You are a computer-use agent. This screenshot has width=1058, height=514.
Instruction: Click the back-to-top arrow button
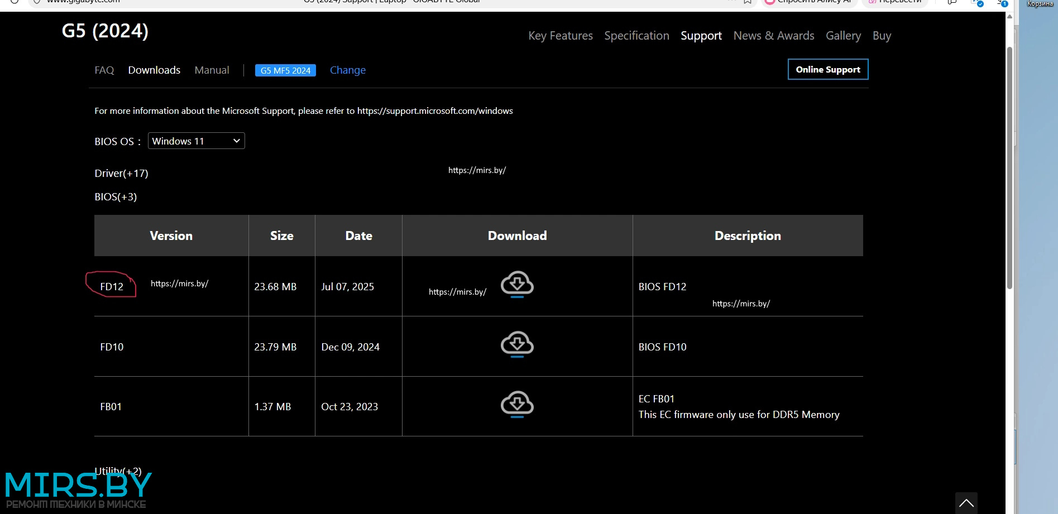click(966, 503)
